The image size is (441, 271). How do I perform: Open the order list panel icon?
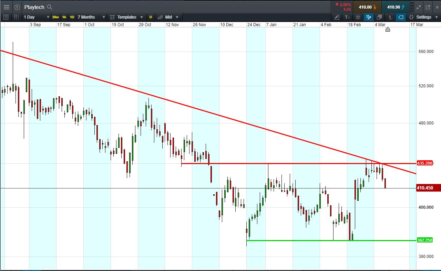tap(6, 17)
